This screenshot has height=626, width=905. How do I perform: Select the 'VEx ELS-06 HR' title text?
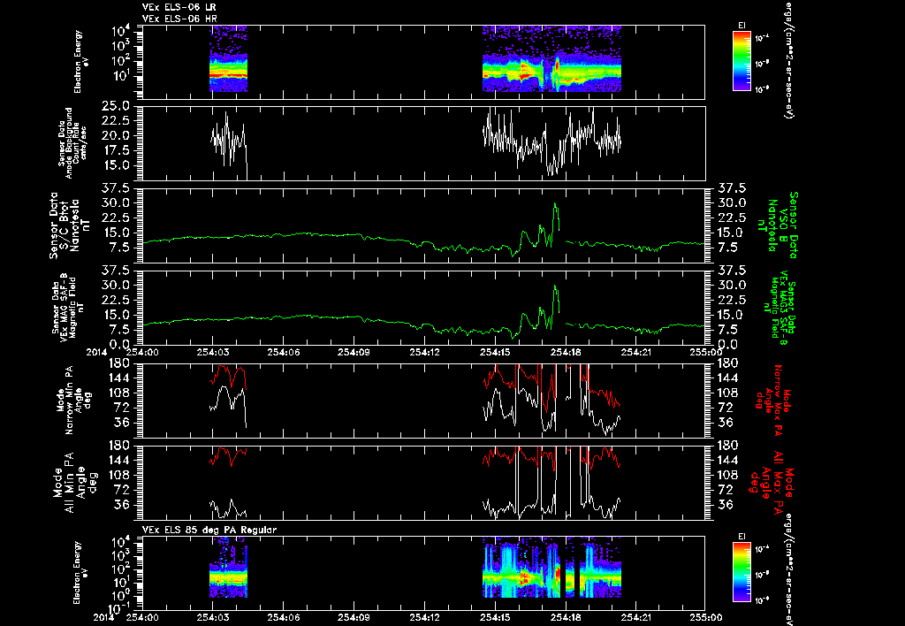179,19
